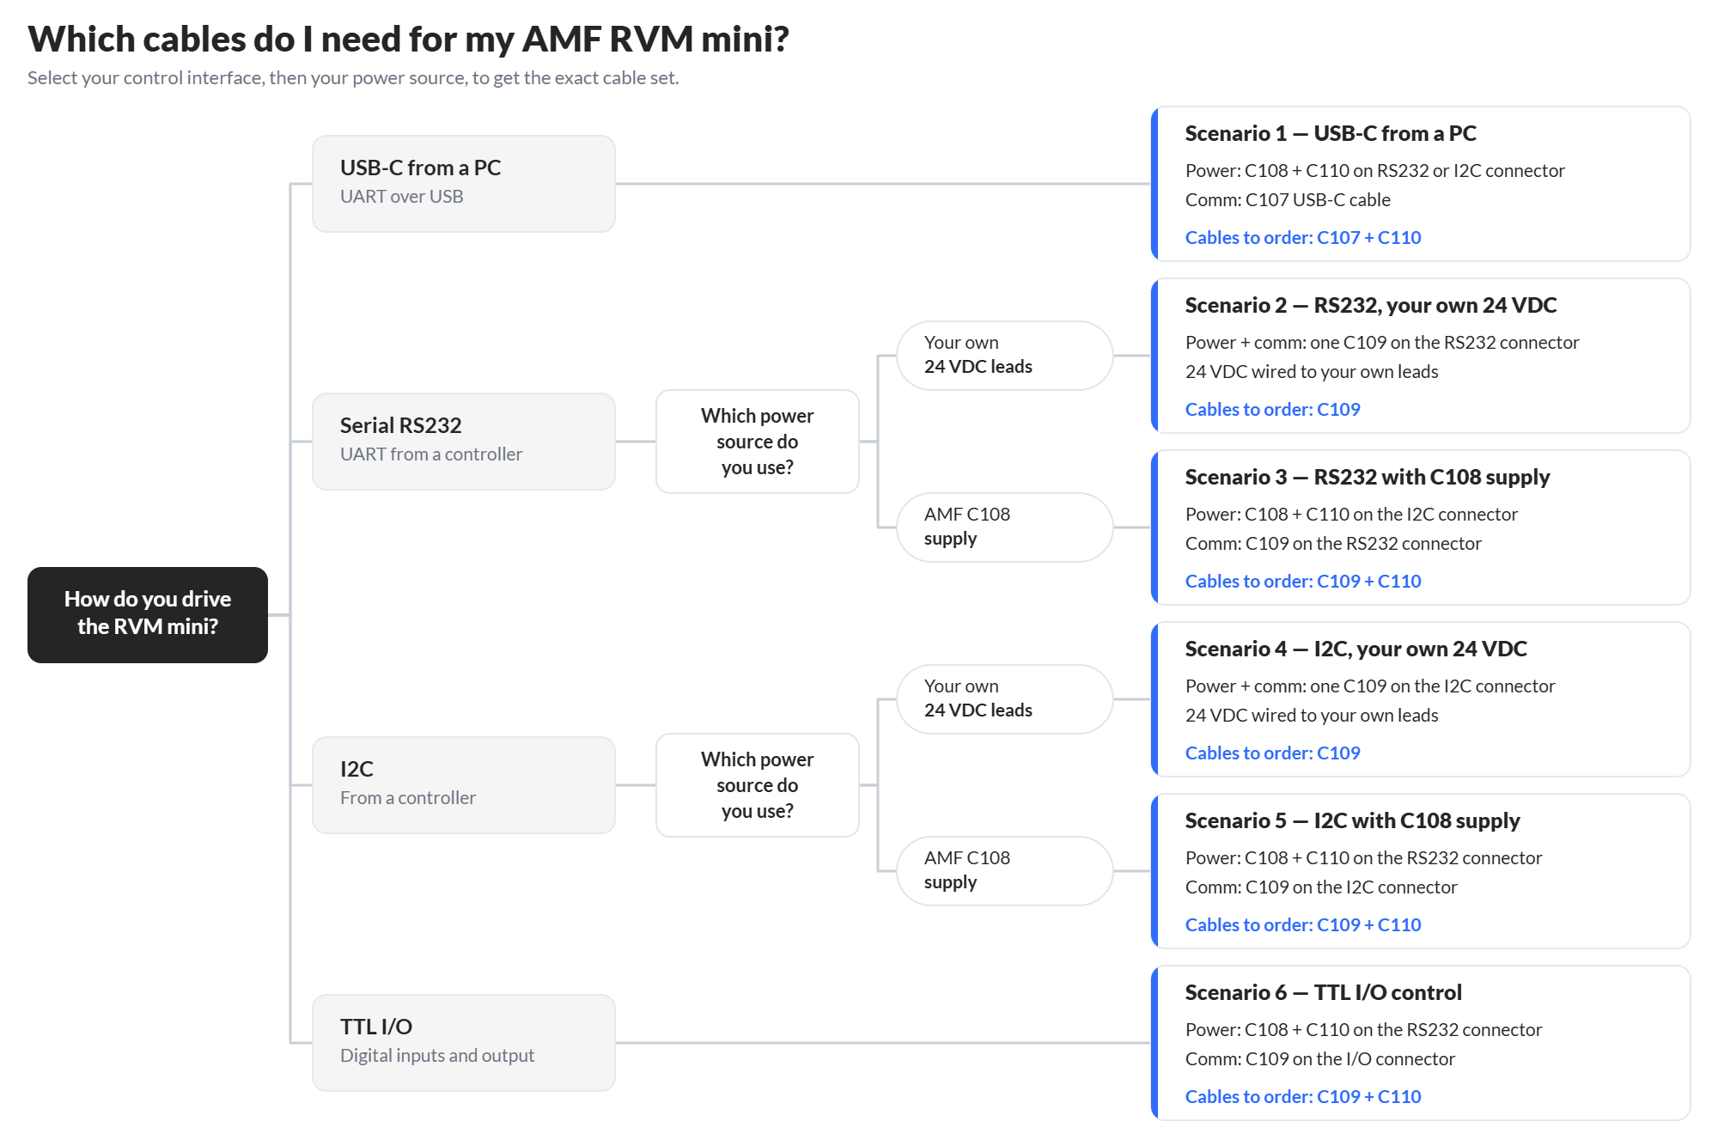Click the page title 'Which cables do I need for my AMF RVM mini?'
The height and width of the screenshot is (1134, 1718).
click(408, 39)
